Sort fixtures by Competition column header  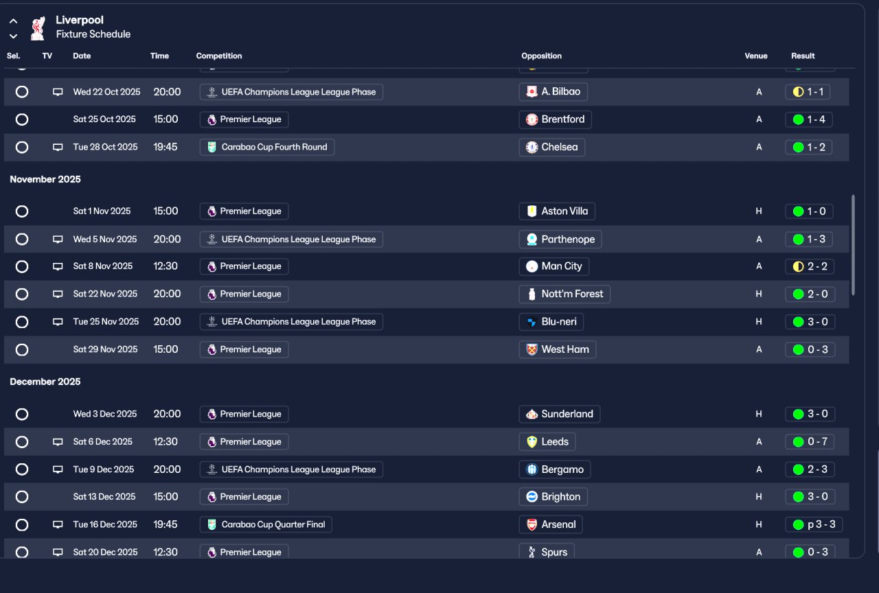point(219,56)
